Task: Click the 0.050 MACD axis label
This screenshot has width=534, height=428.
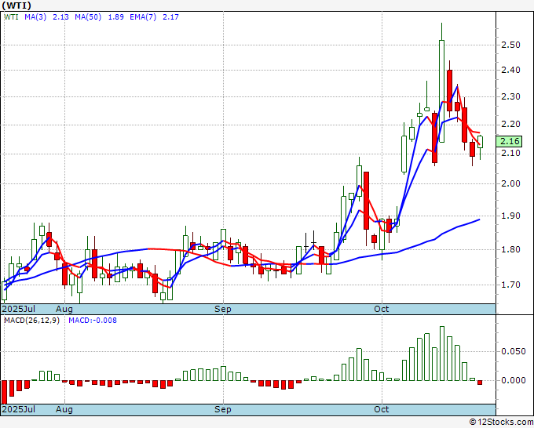Action: coord(514,351)
